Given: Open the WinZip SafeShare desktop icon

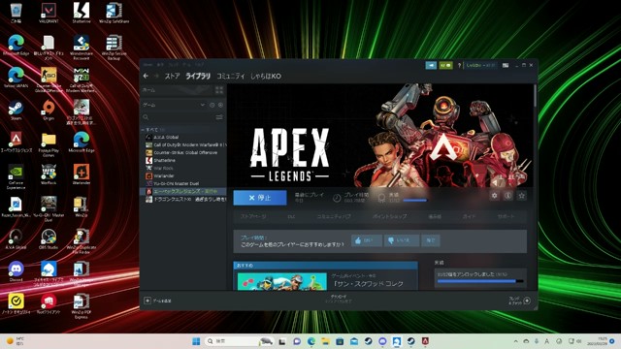Looking at the screenshot, I should pos(114,13).
